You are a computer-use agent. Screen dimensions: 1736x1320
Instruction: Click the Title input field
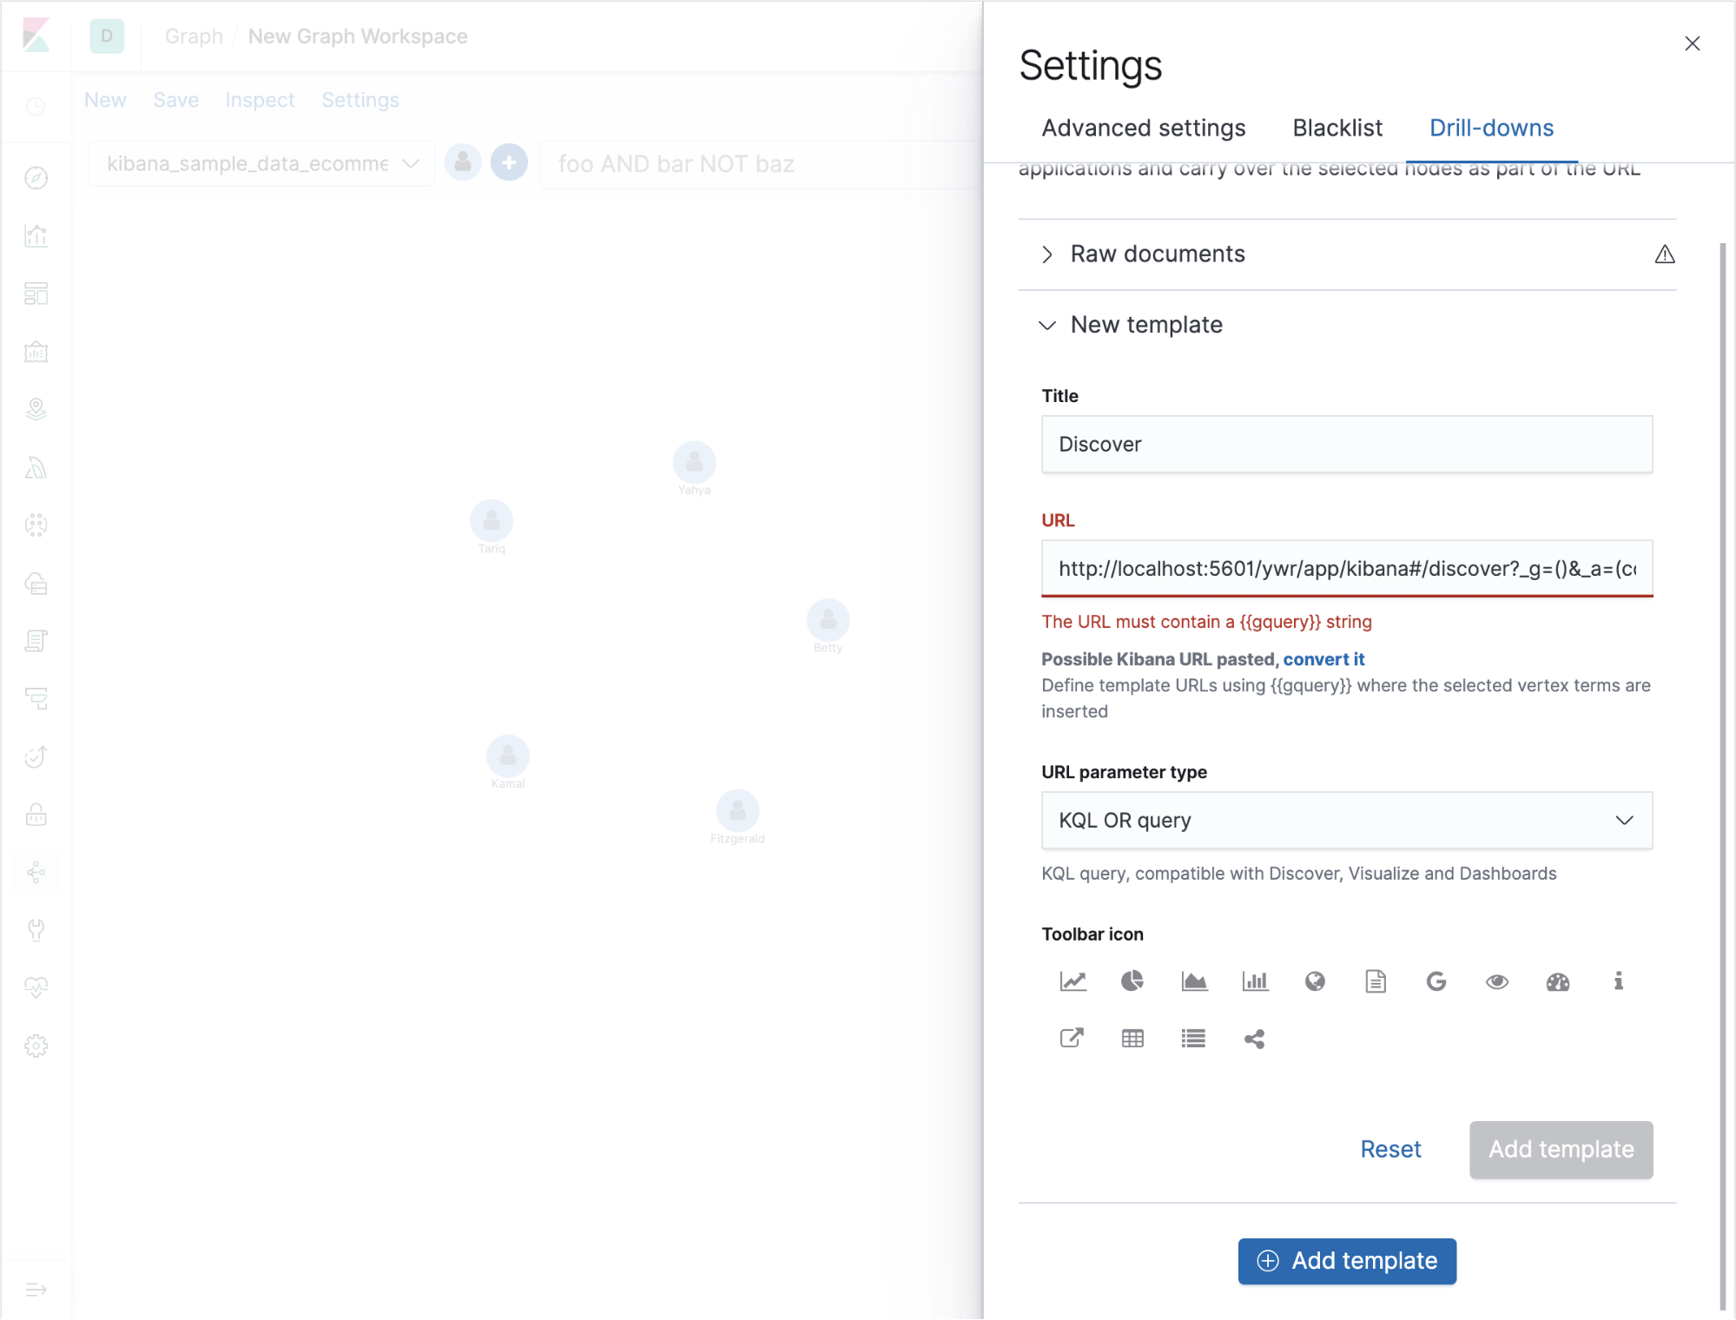[1347, 445]
